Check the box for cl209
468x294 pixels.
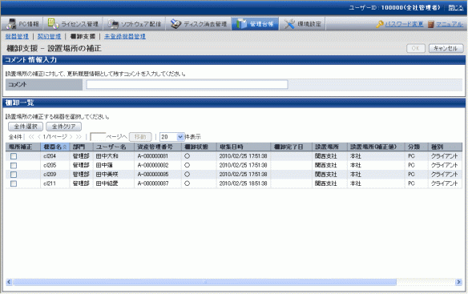pyautogui.click(x=14, y=175)
